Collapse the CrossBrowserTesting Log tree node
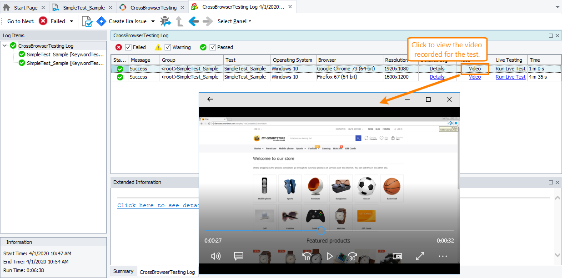The height and width of the screenshot is (278, 562). 5,46
